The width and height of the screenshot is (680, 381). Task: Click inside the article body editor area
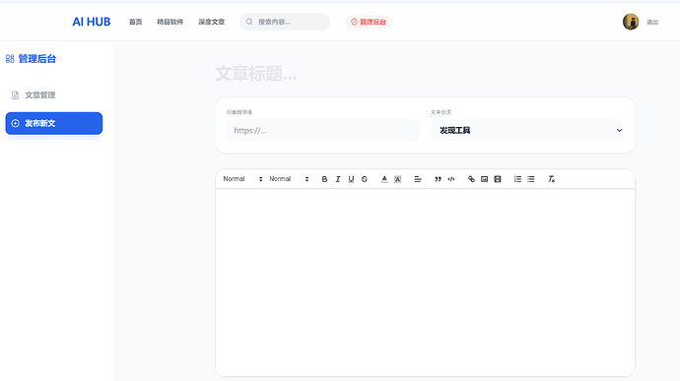[x=425, y=283]
